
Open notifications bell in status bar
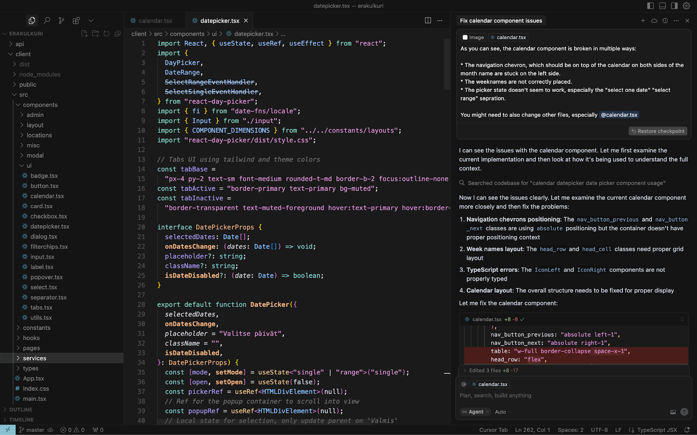(687, 430)
